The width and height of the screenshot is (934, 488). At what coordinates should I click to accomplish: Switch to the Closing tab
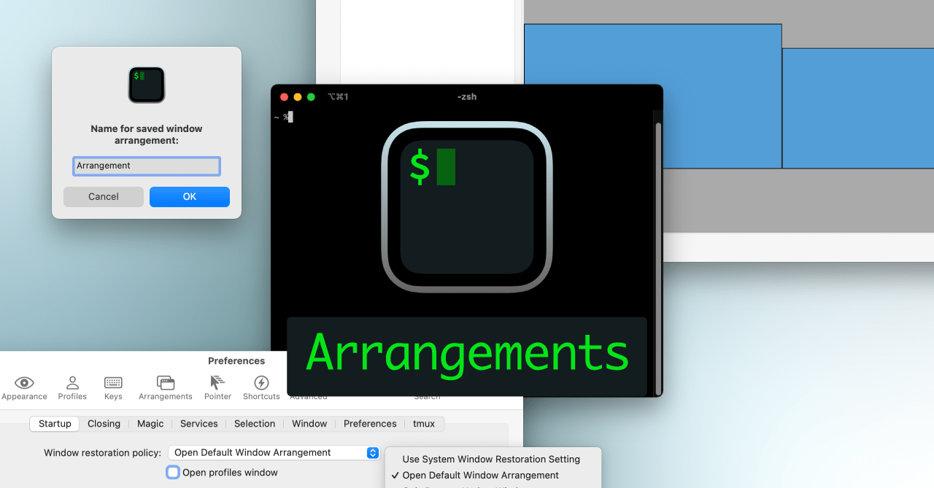pyautogui.click(x=104, y=424)
